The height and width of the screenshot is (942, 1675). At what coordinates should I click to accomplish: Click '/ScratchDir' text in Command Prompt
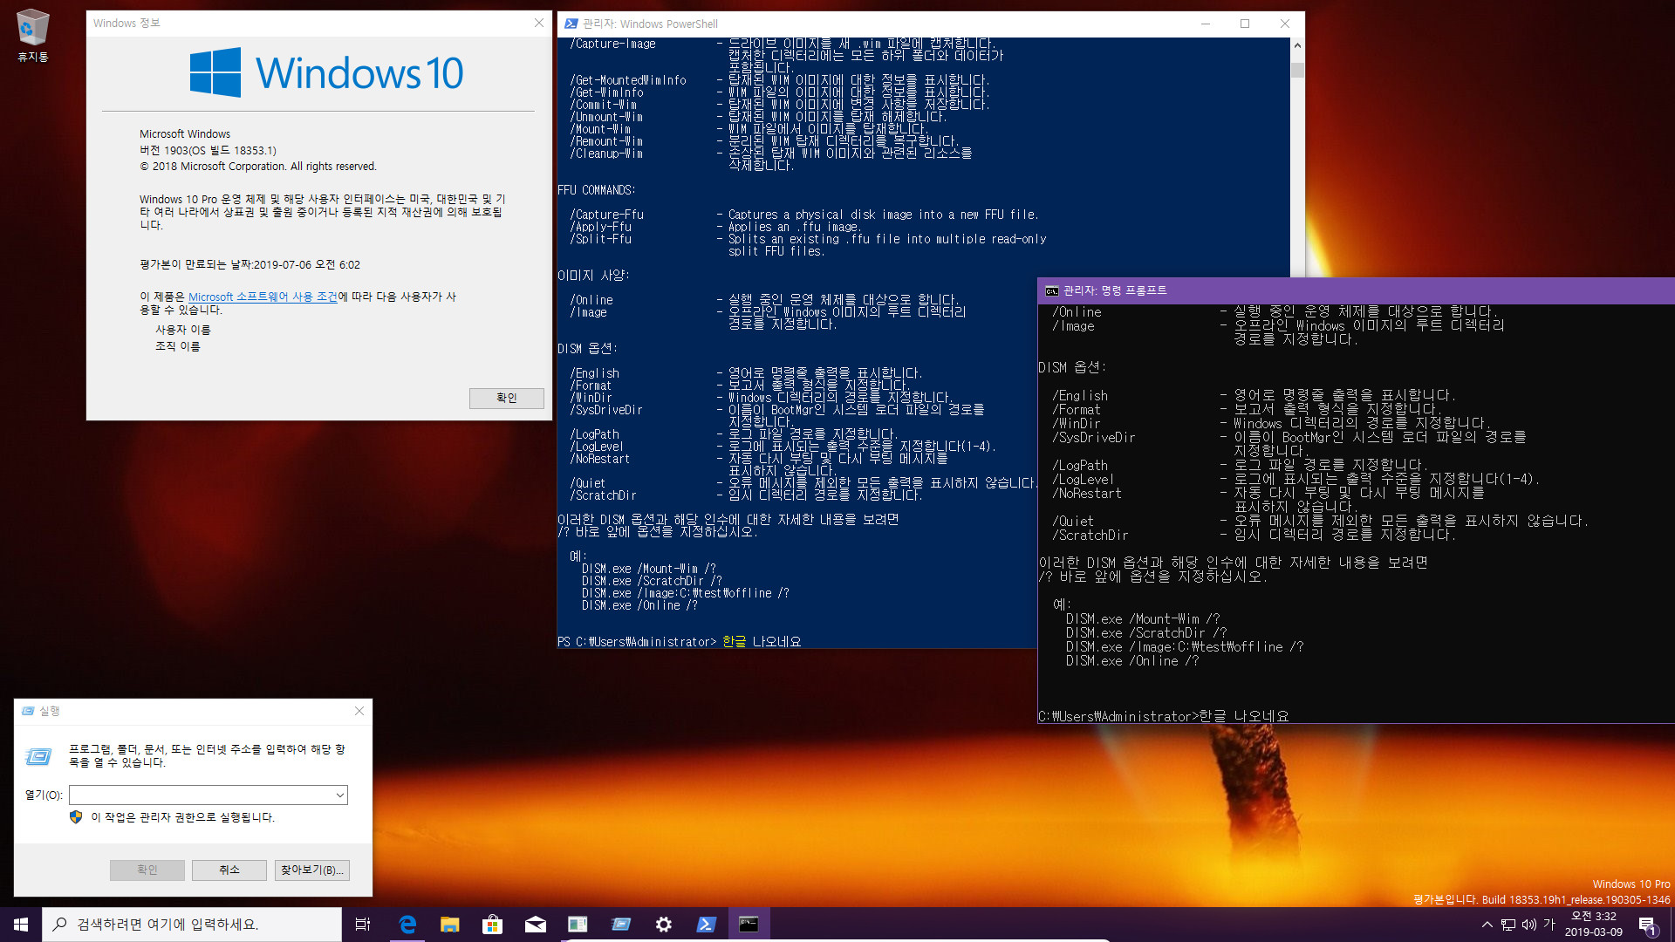coord(1090,535)
